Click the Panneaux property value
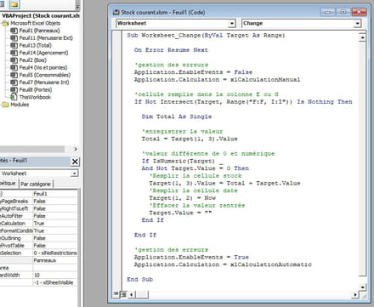 pos(54,260)
